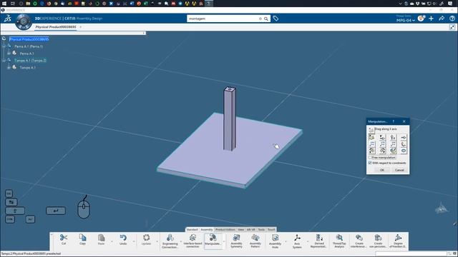This screenshot has width=458, height=257.
Task: Click the search magnifier icon in the search box
Action: [x=266, y=19]
